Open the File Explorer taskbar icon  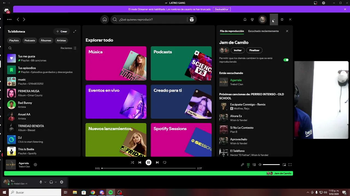tap(75, 192)
